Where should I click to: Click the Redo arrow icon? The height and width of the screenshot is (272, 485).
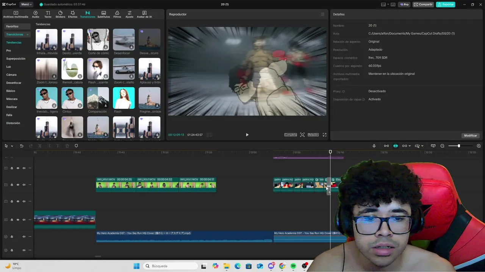pos(31,146)
